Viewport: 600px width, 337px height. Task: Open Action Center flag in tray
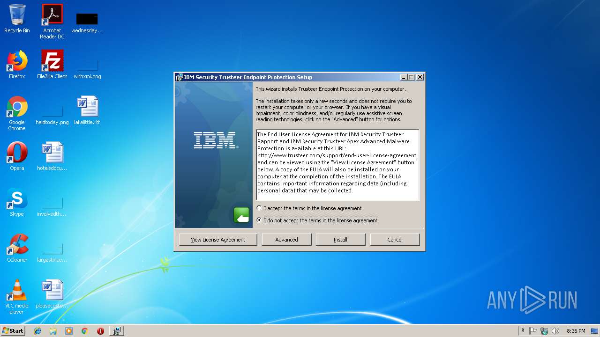533,331
